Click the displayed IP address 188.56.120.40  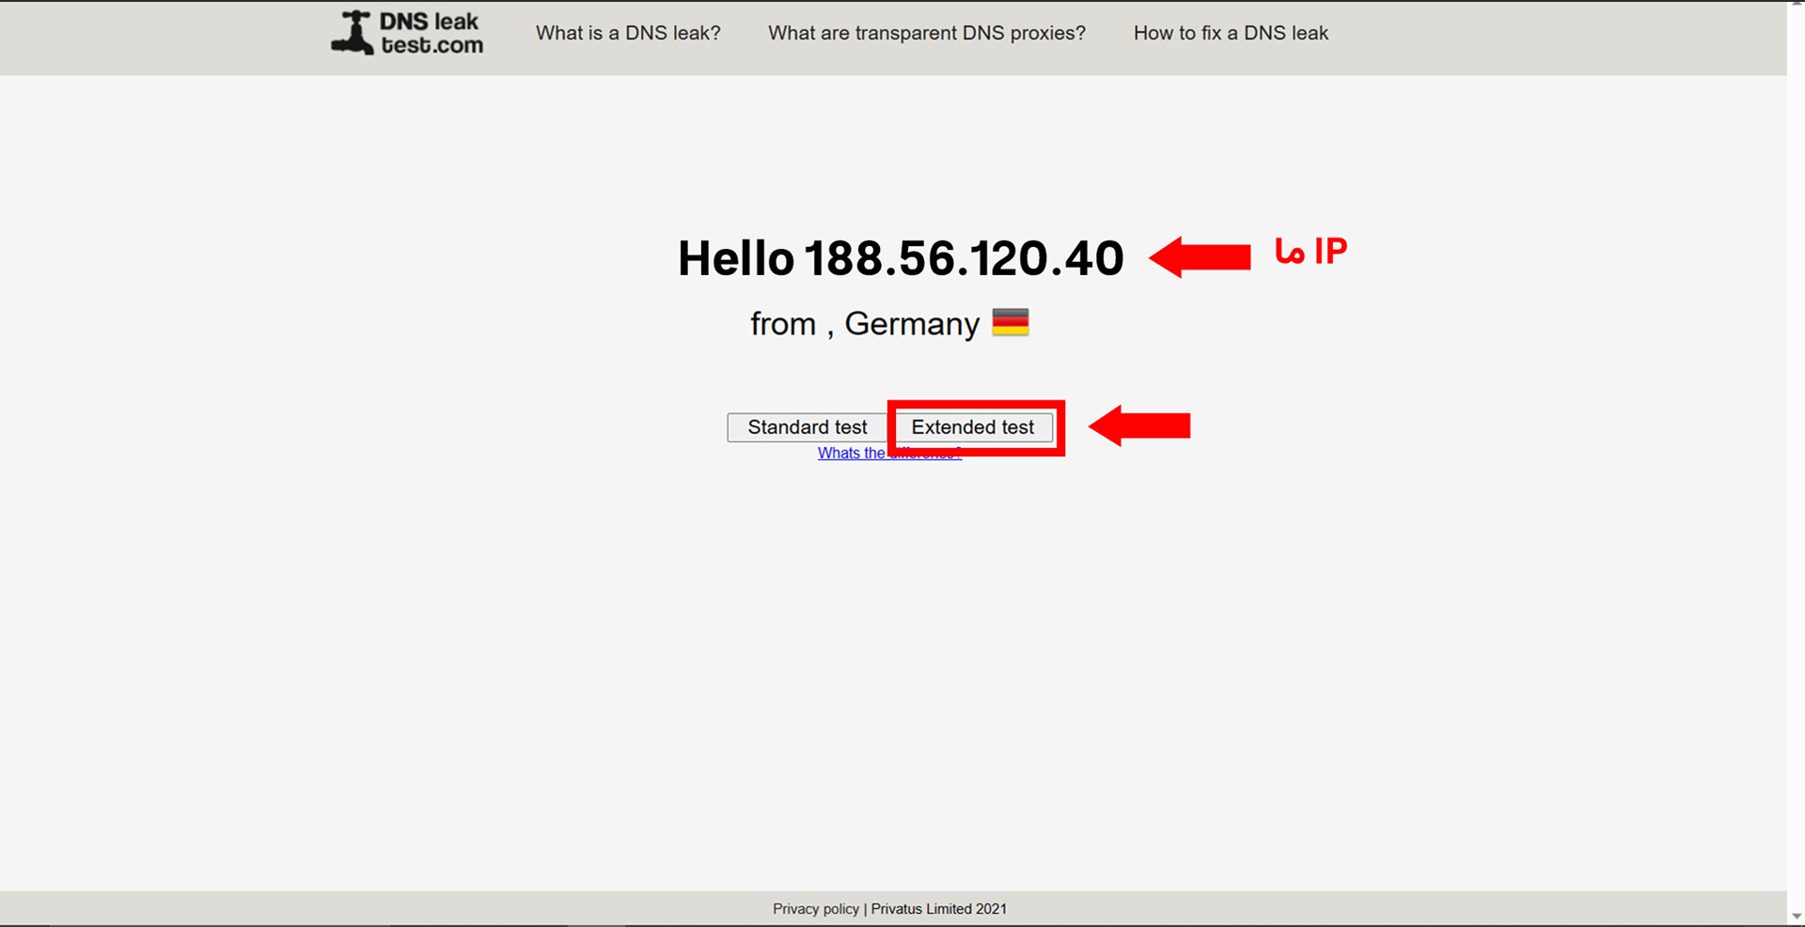click(x=964, y=257)
